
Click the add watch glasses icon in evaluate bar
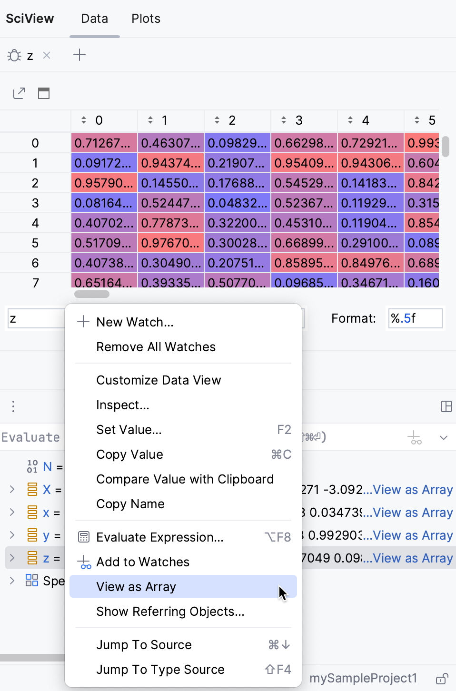pyautogui.click(x=415, y=437)
